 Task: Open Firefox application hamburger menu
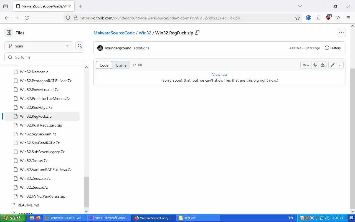(348, 18)
